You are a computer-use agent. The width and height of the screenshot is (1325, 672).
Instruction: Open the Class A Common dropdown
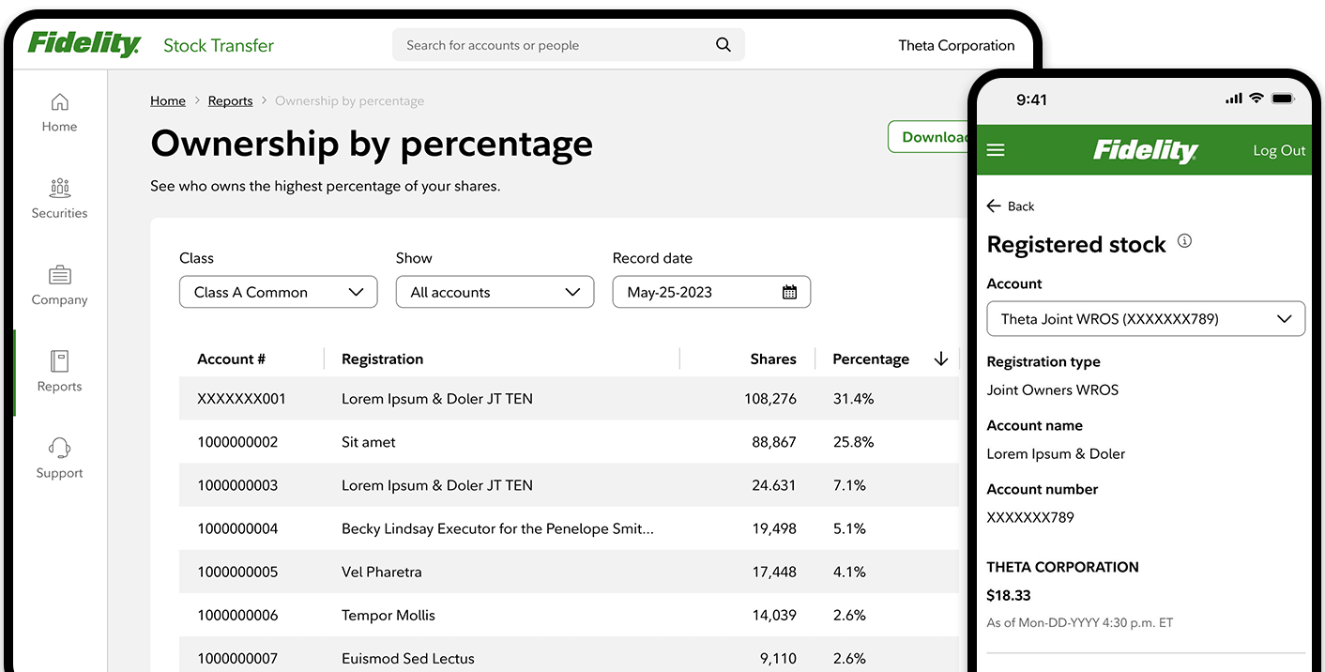coord(278,292)
